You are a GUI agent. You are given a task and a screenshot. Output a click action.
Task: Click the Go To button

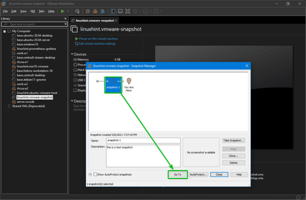click(178, 174)
